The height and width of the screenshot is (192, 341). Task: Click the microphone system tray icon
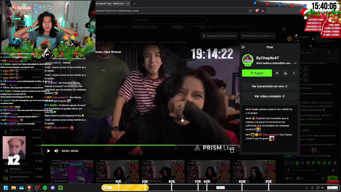(312, 188)
